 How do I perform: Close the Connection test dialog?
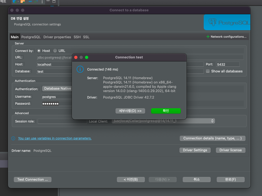(76, 57)
